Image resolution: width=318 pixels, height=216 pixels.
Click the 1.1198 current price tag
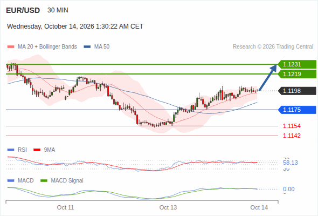click(x=298, y=91)
